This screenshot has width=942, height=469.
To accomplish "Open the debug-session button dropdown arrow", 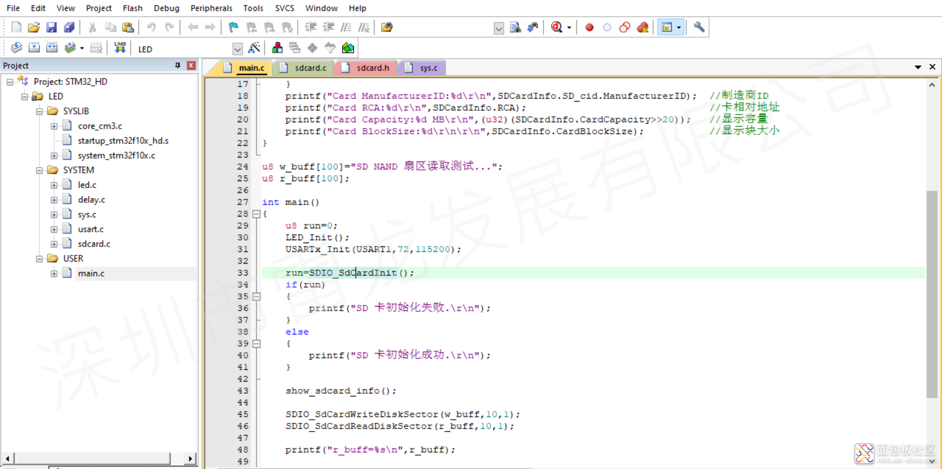I will click(569, 28).
